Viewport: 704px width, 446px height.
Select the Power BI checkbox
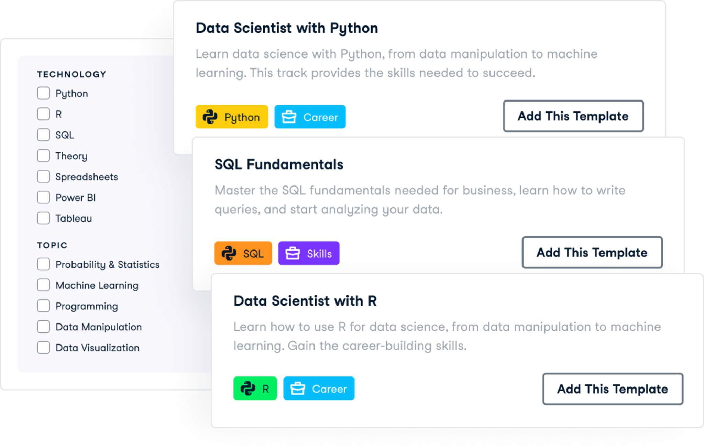click(44, 197)
